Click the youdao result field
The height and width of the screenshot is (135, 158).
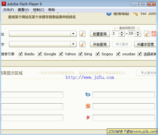(x=124, y=118)
